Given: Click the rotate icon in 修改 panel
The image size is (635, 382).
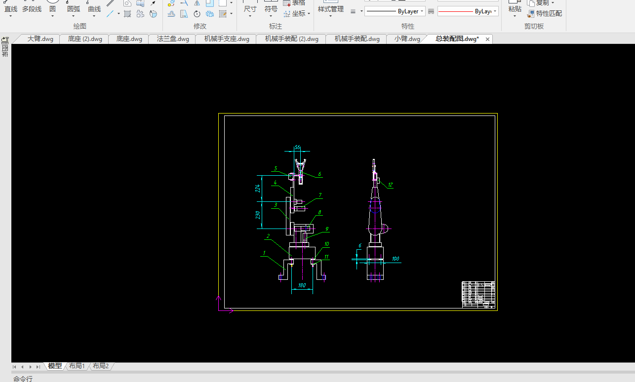Looking at the screenshot, I should point(197,14).
